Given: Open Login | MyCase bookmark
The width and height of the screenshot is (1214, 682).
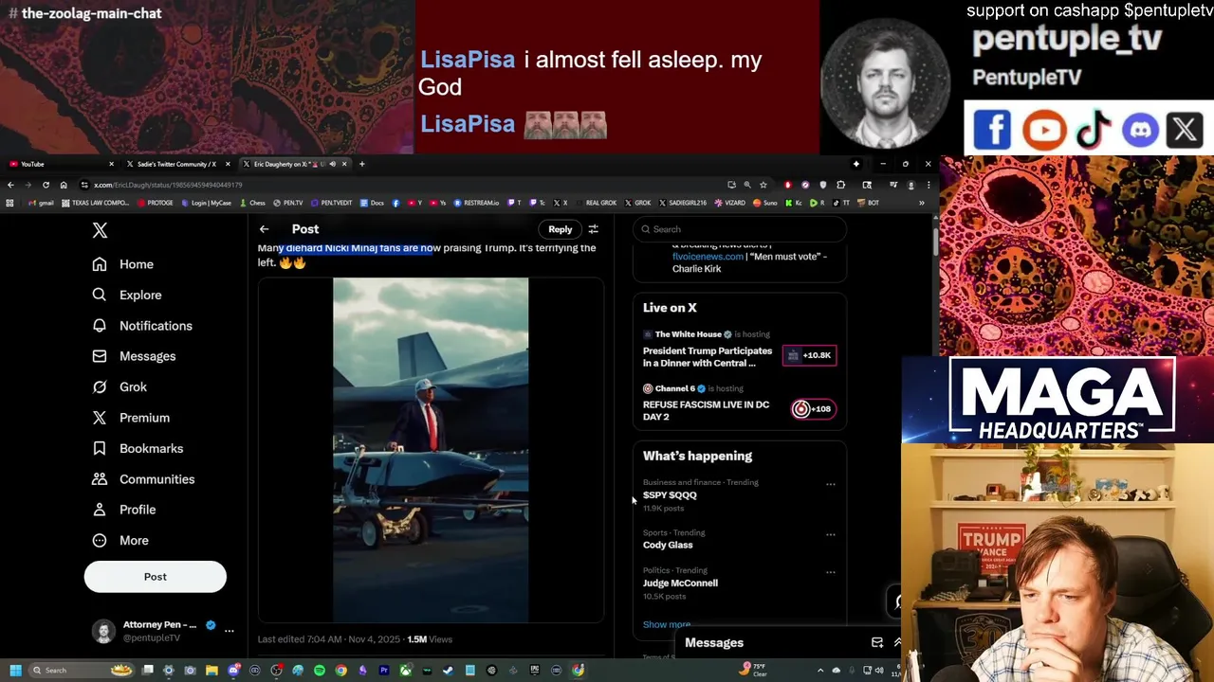Looking at the screenshot, I should tap(205, 203).
